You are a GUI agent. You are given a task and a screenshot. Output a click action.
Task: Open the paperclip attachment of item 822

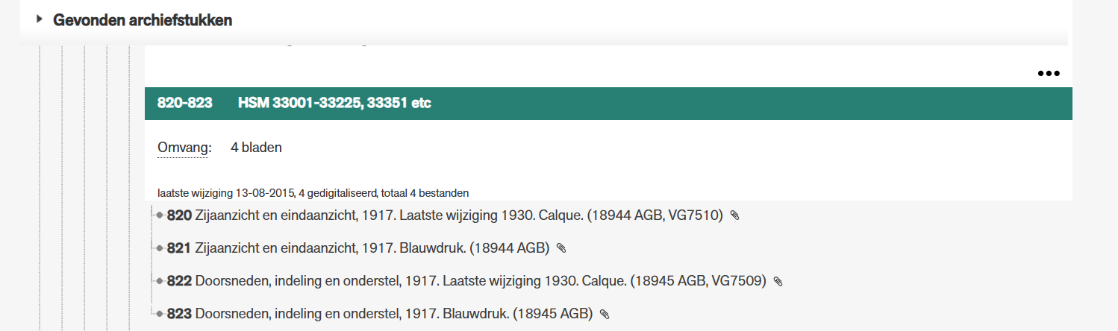778,281
